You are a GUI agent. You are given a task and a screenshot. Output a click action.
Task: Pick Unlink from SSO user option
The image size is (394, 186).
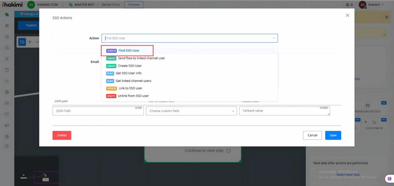tap(134, 96)
